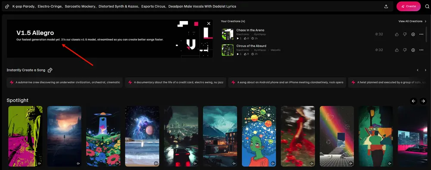The width and height of the screenshot is (431, 170).
Task: Open more options for Circus of the Absurd
Action: tap(421, 50)
